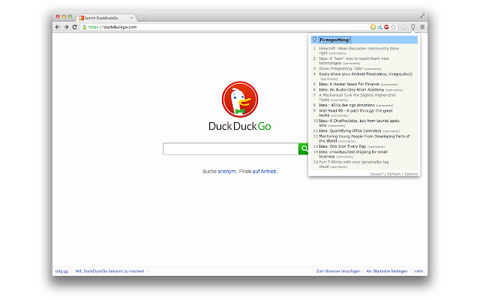Open "Idea: Quantifying Office Calendars" story

pyautogui.click(x=350, y=130)
